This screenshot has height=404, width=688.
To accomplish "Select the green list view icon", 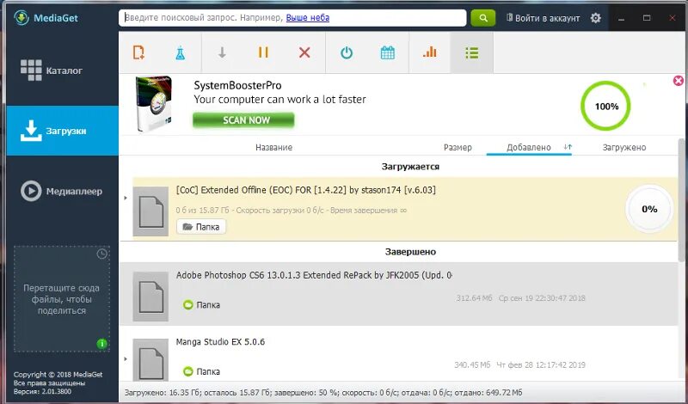I will point(471,53).
